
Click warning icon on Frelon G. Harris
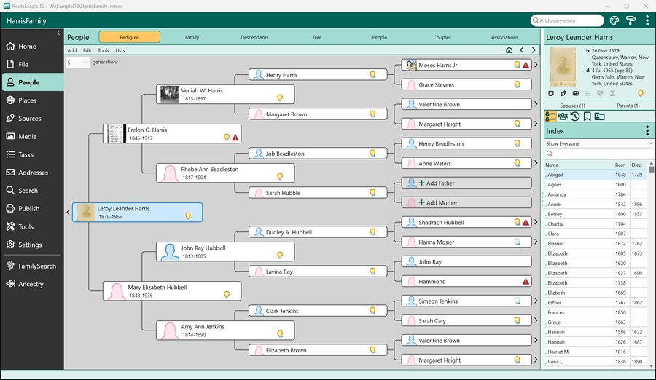pyautogui.click(x=235, y=138)
